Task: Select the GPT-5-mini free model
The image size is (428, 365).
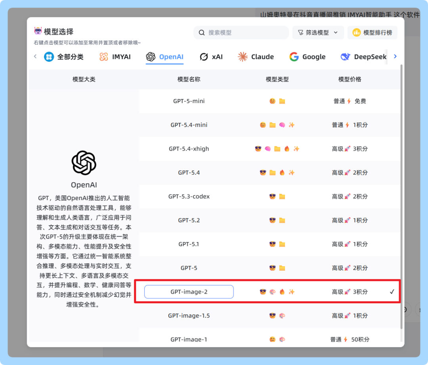Action: [x=189, y=101]
